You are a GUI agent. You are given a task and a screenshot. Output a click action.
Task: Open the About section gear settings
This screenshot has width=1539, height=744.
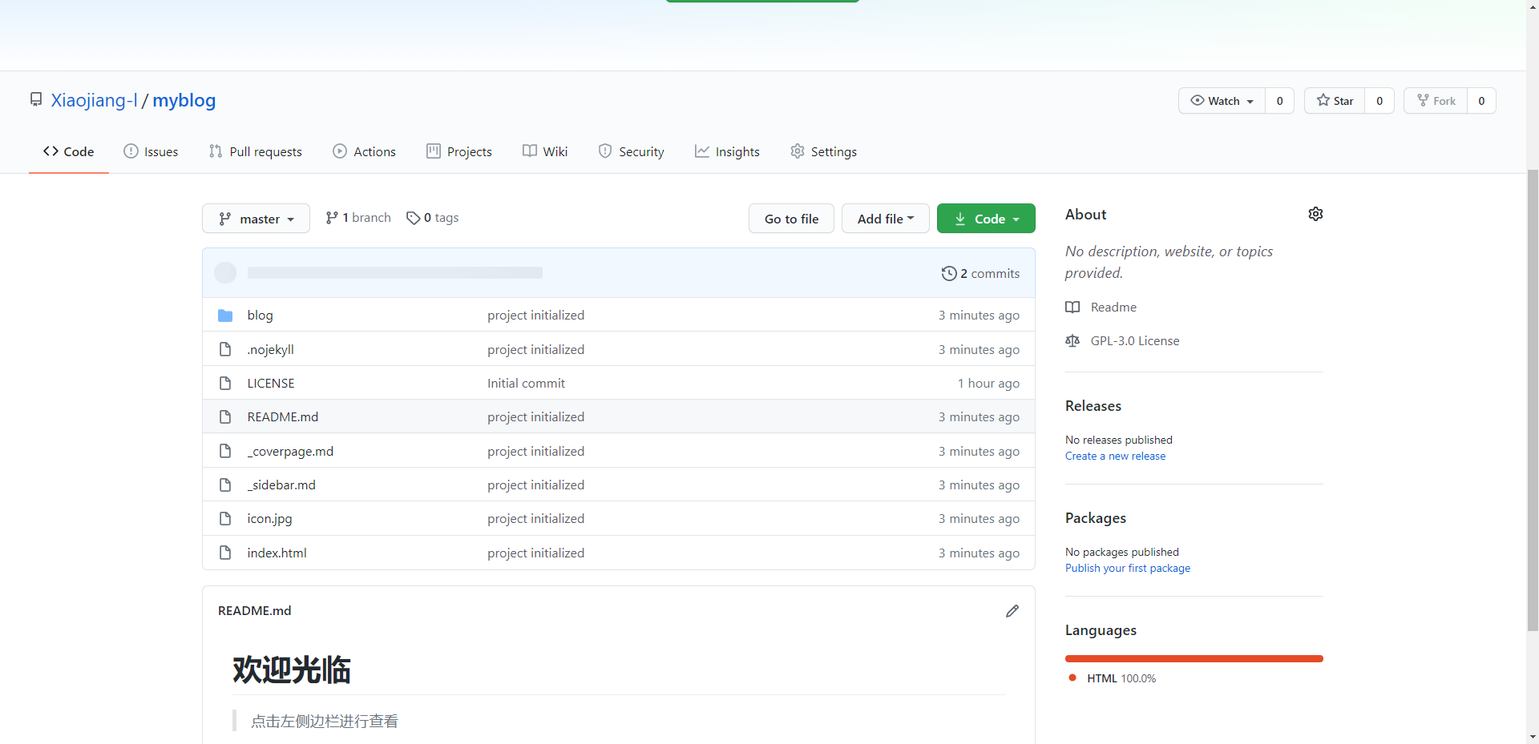(1315, 214)
